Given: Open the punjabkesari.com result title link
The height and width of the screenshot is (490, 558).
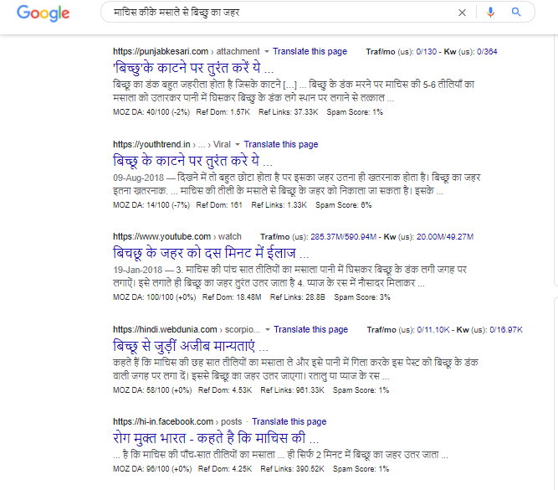Looking at the screenshot, I should [x=193, y=68].
